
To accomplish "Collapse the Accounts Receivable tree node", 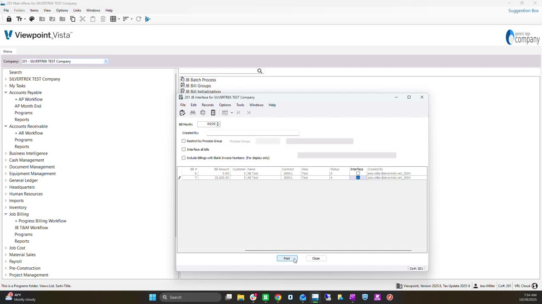I will point(6,126).
